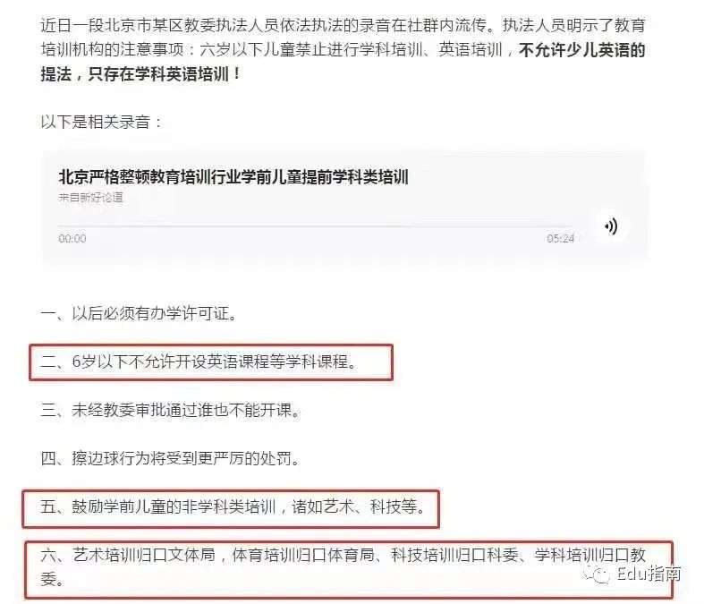Select item one about 办学许可证

click(139, 313)
